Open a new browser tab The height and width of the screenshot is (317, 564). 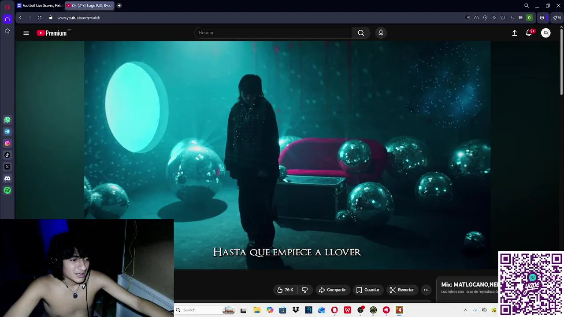[119, 6]
